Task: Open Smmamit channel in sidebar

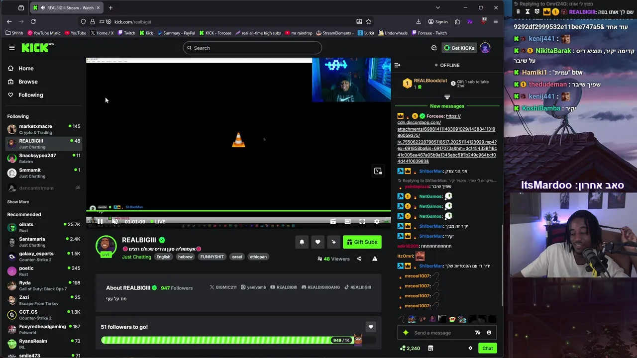Action: pyautogui.click(x=44, y=173)
